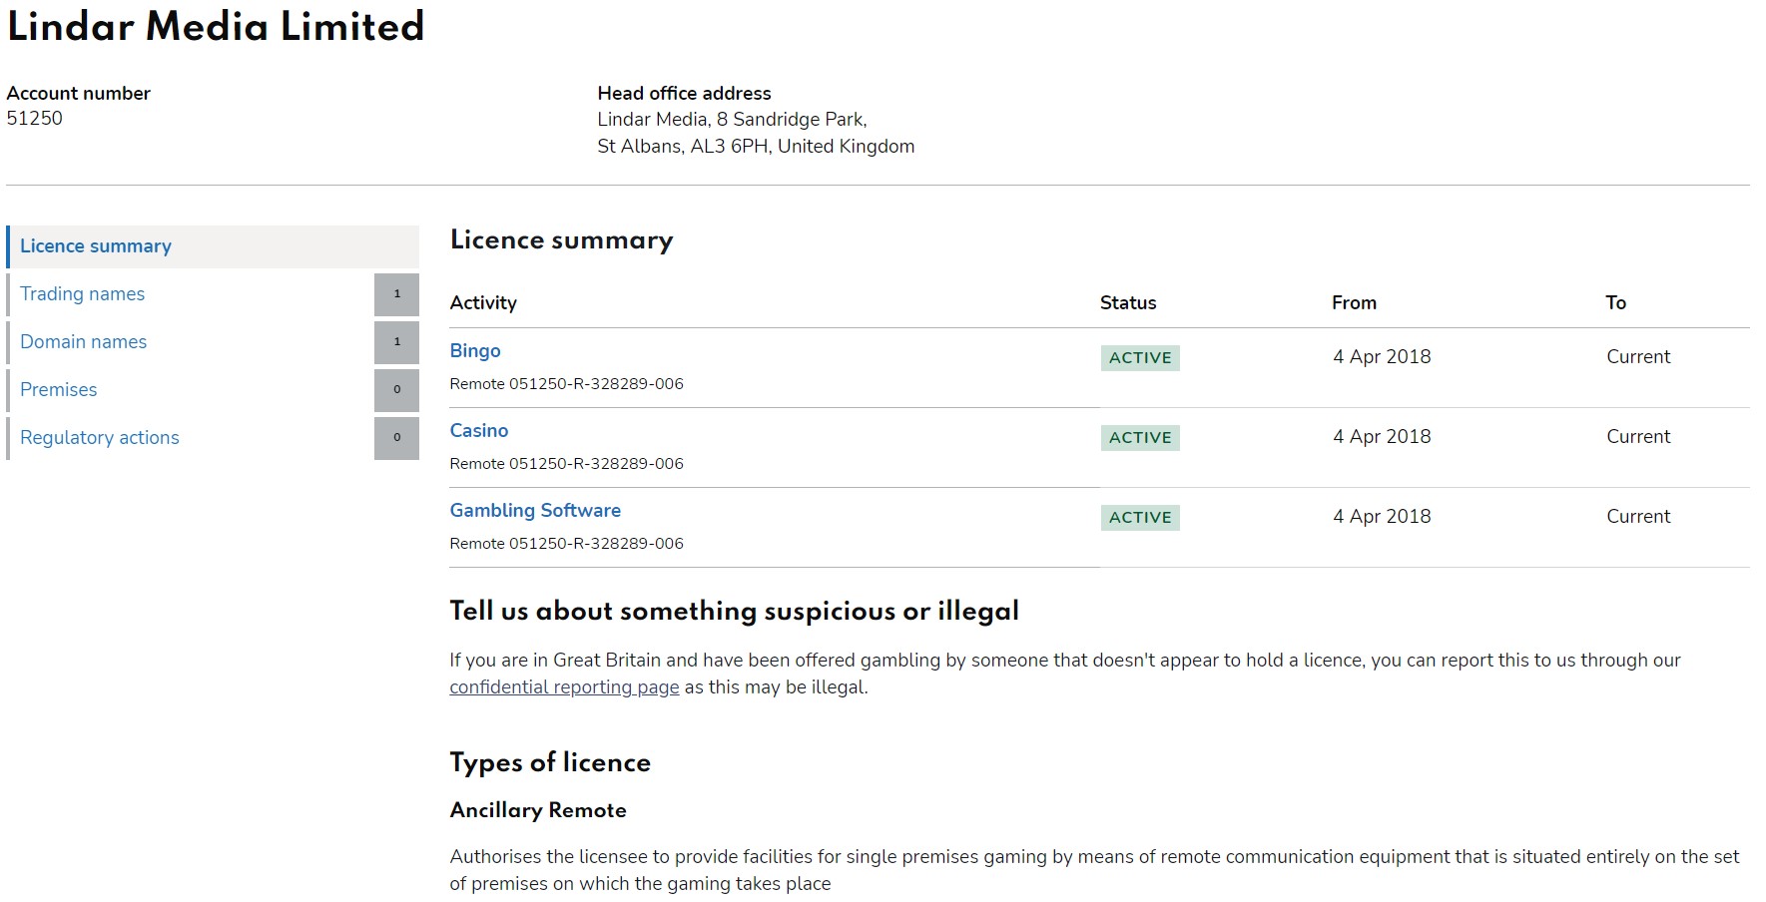This screenshot has width=1766, height=902.
Task: Click the Lindar Media Limited heading
Action: (x=216, y=26)
